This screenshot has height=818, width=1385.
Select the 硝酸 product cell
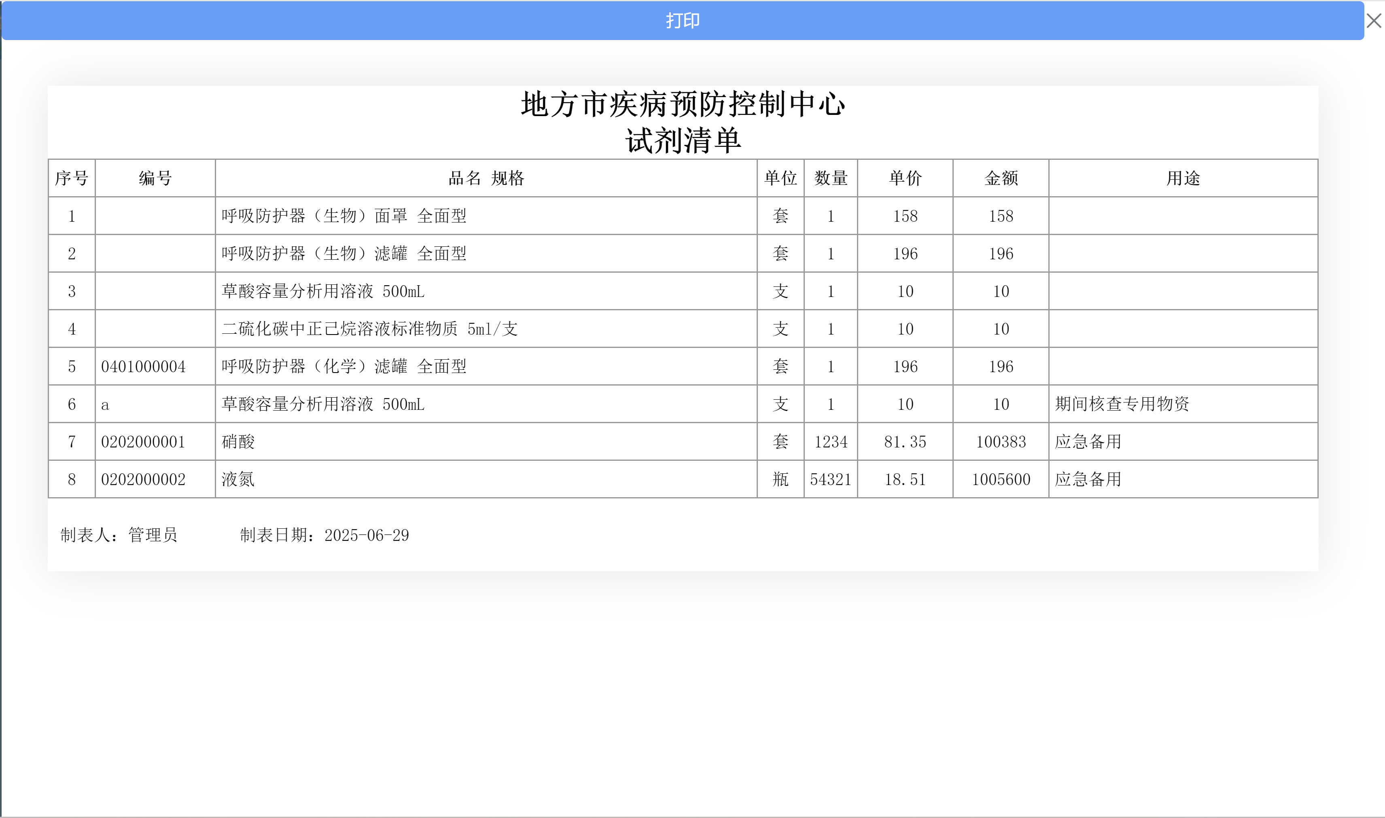pyautogui.click(x=486, y=441)
